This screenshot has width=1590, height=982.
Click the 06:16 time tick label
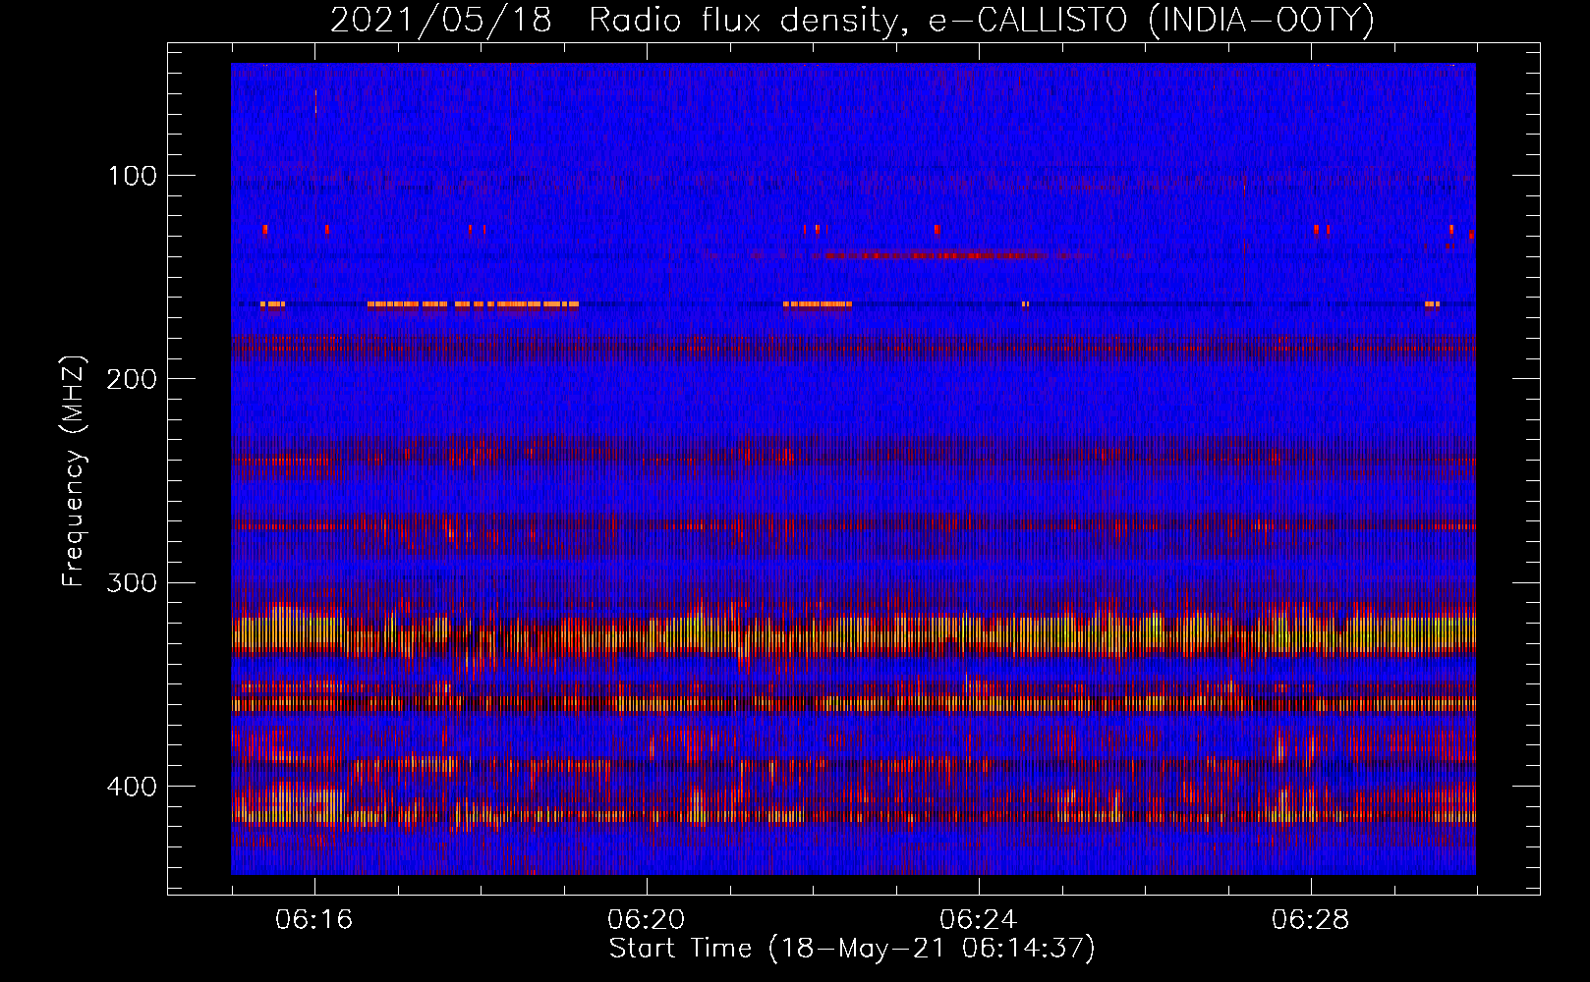[x=314, y=920]
